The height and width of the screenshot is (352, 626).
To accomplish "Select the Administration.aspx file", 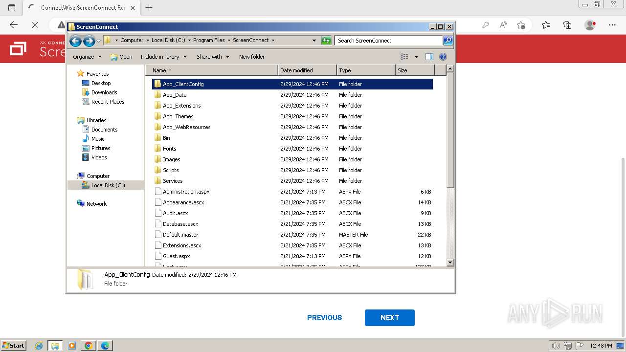I will click(292, 192).
